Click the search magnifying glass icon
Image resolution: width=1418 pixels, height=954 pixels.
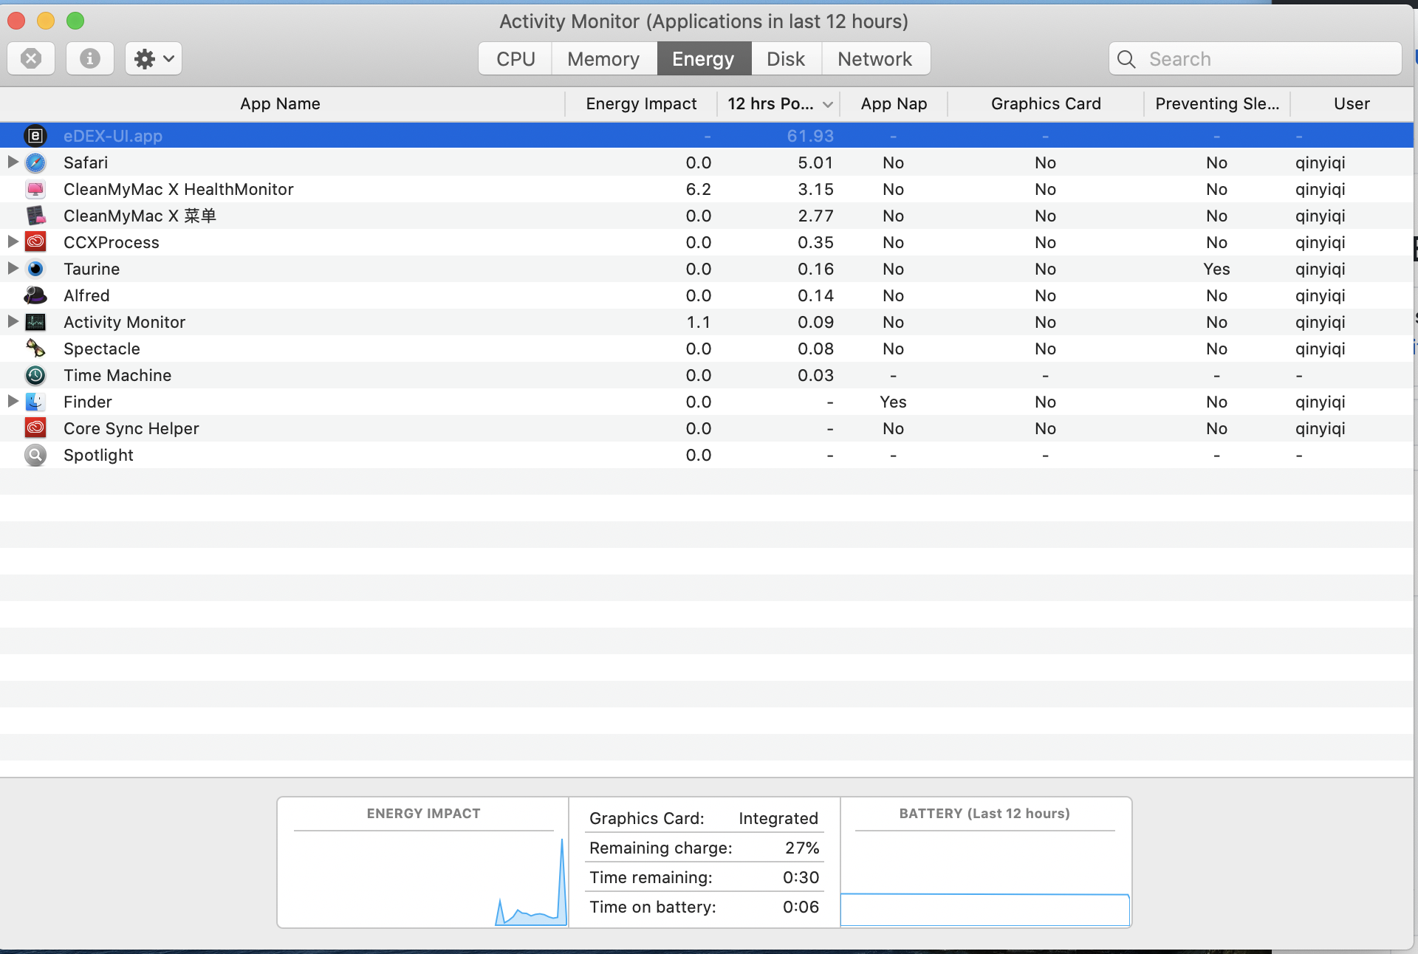(x=1126, y=59)
